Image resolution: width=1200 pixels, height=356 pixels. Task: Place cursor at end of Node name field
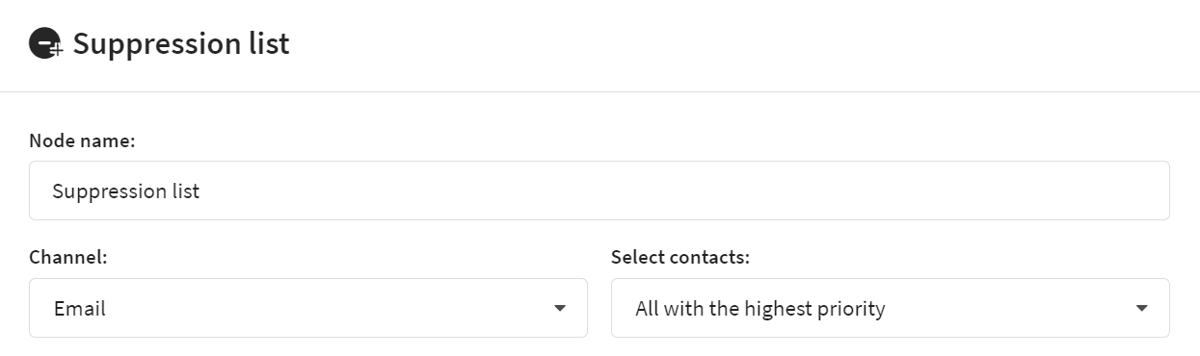coord(1108,191)
